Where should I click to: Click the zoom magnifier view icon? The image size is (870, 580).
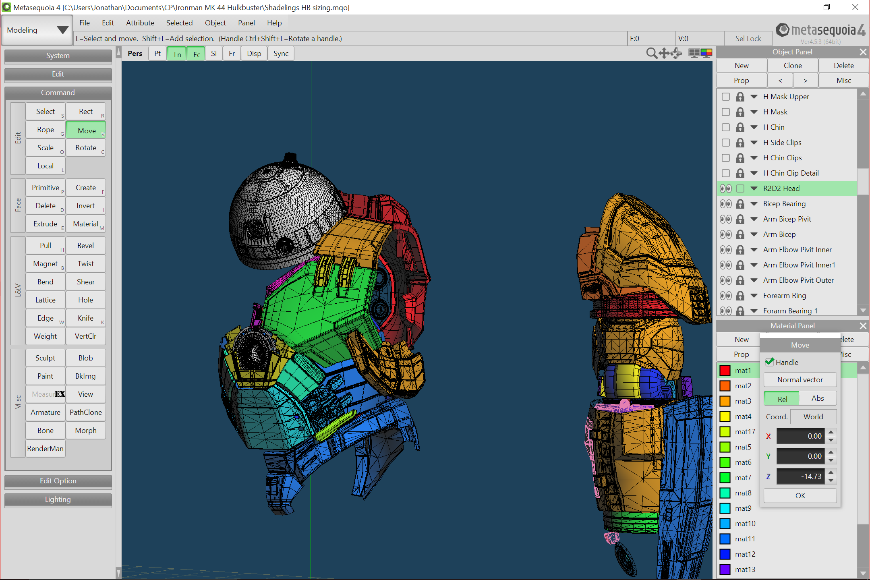[651, 53]
